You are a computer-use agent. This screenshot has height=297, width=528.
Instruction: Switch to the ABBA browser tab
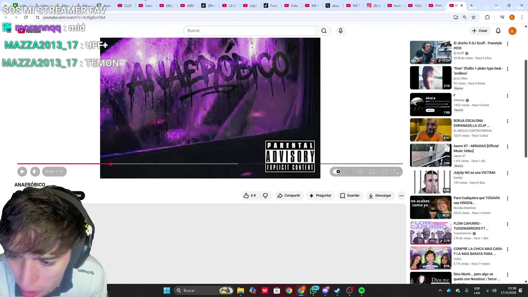click(188, 6)
